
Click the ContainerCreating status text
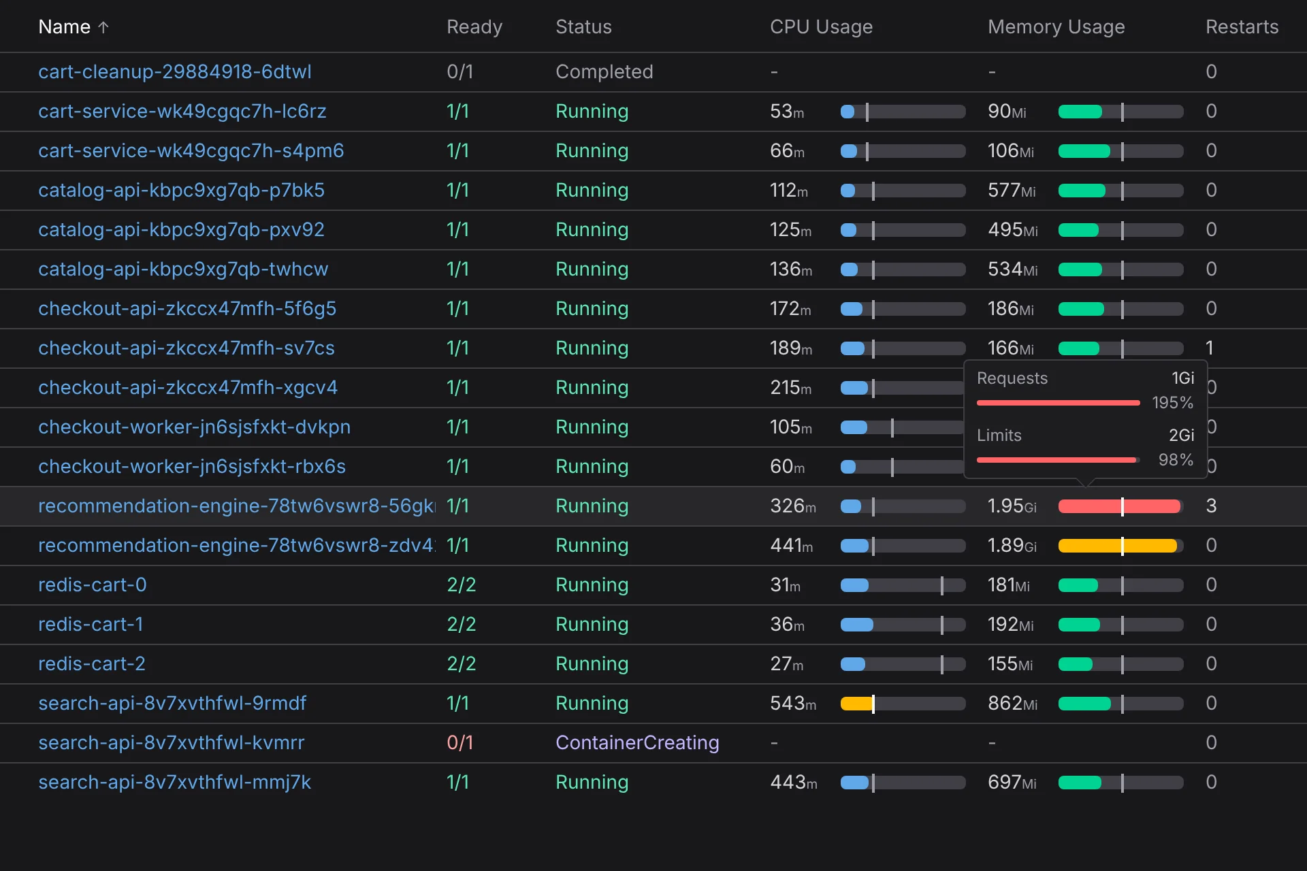click(x=637, y=742)
